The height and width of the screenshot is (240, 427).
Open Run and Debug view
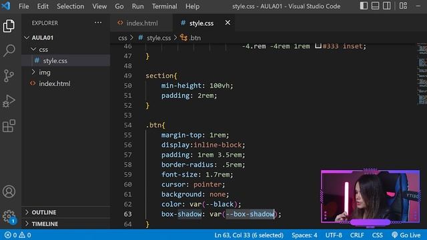pyautogui.click(x=9, y=101)
